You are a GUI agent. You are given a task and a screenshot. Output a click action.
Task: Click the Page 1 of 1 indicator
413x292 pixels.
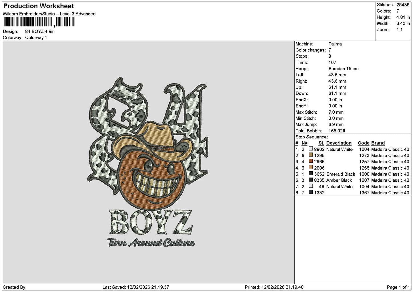coord(398,287)
